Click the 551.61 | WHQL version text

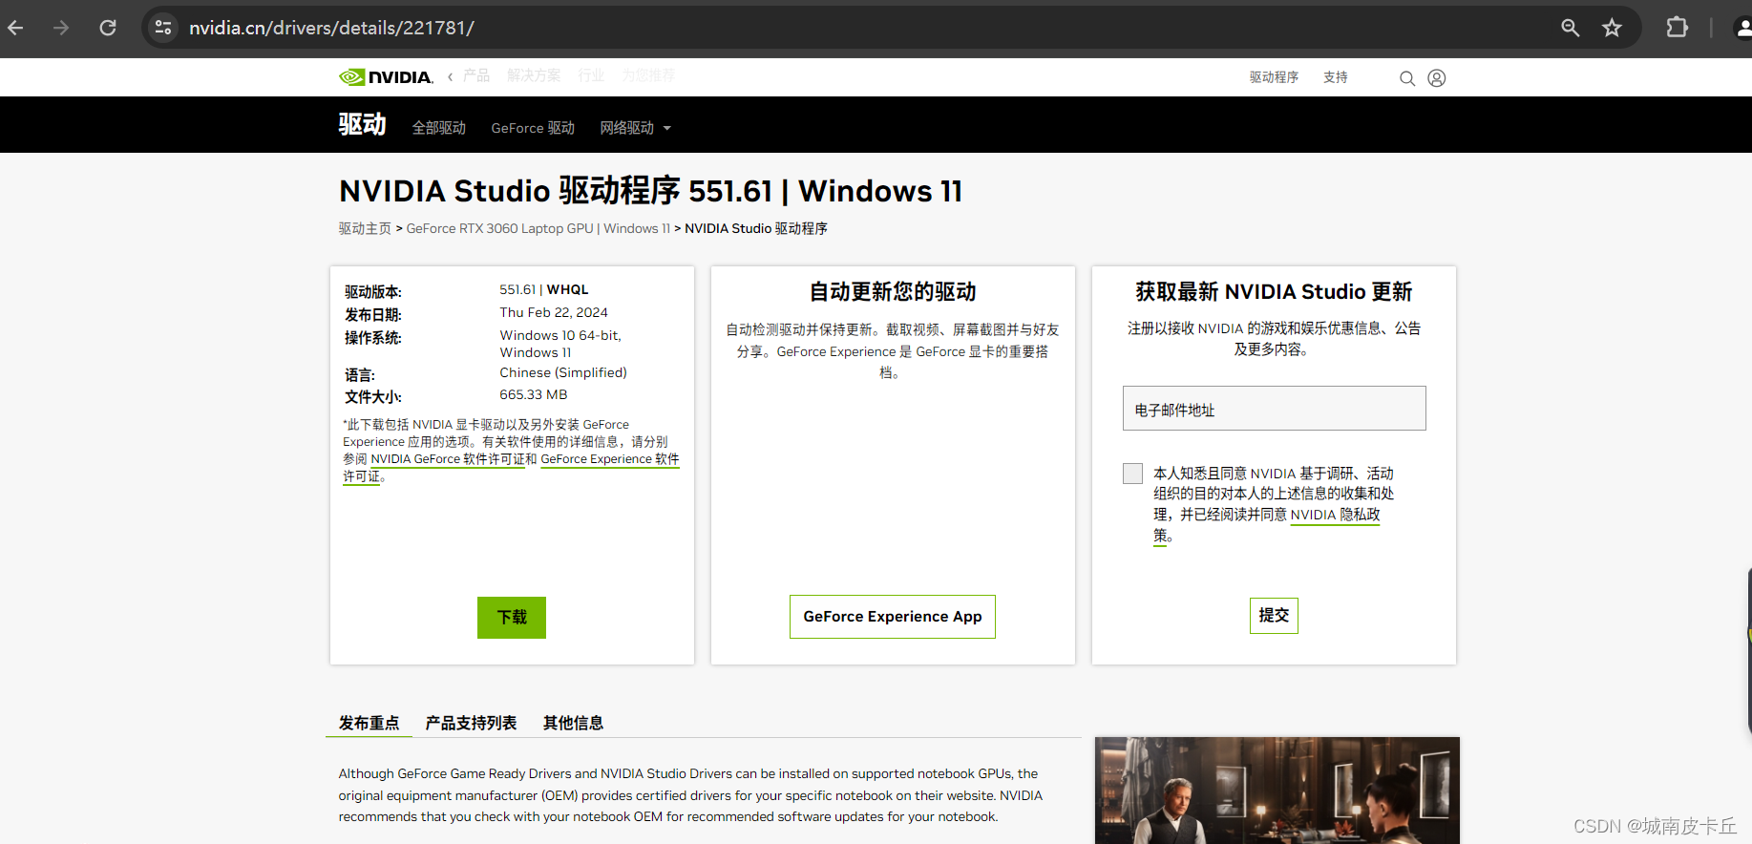click(544, 289)
